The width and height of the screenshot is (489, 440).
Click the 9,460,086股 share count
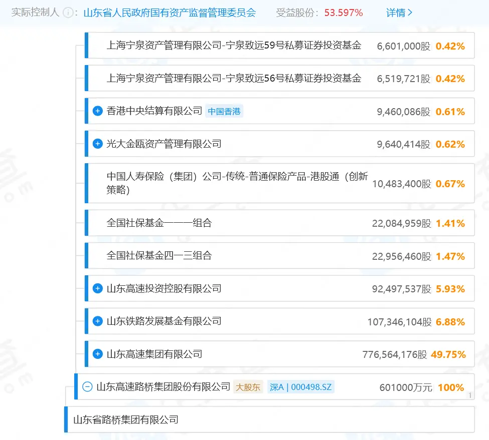click(x=404, y=112)
